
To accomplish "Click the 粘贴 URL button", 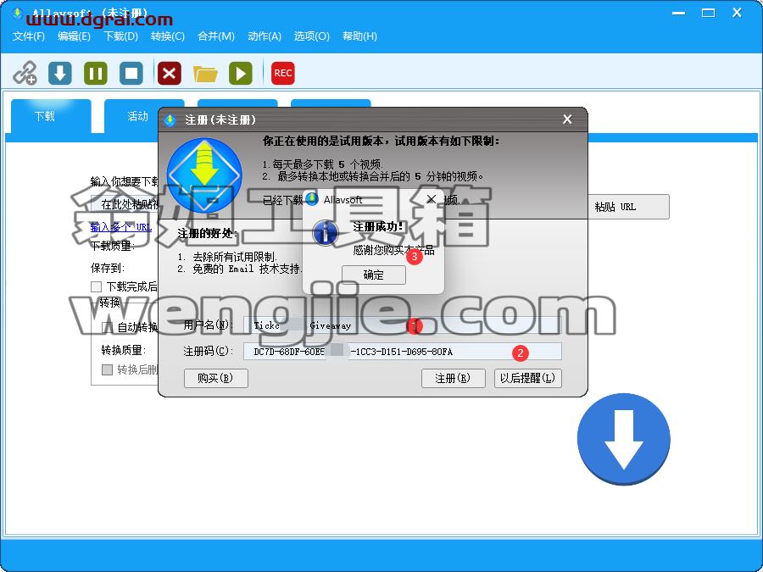I will (628, 207).
